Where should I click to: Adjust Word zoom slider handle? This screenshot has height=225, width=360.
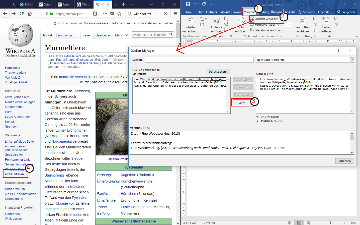pyautogui.click(x=330, y=223)
